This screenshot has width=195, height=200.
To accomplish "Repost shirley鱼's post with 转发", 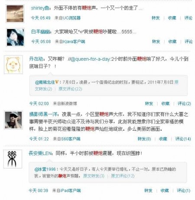I will click(x=156, y=18).
